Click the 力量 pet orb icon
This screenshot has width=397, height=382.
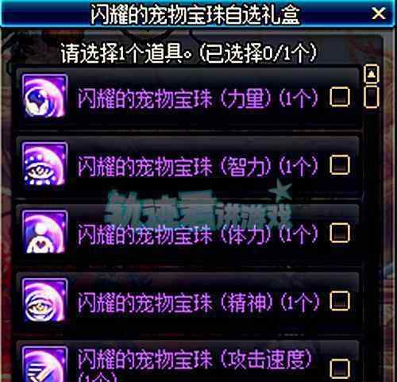(44, 96)
